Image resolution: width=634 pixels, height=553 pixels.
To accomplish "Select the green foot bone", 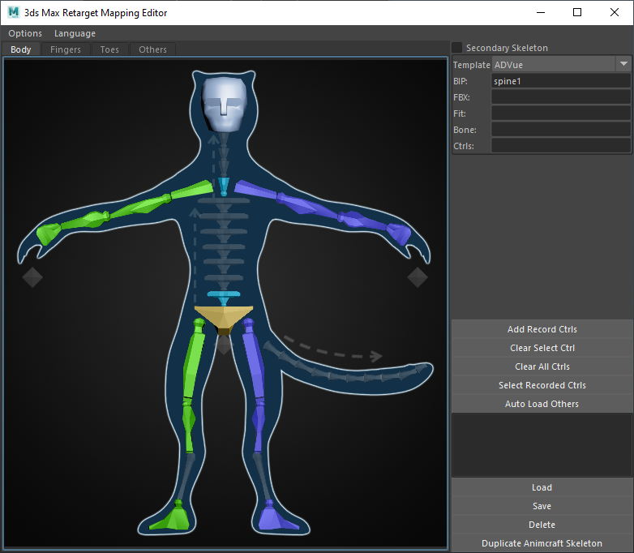I will [x=171, y=516].
